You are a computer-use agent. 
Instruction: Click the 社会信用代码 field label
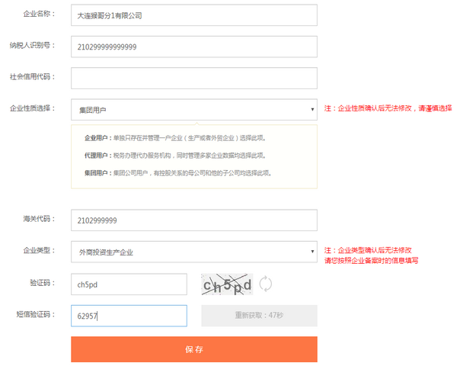(x=33, y=76)
